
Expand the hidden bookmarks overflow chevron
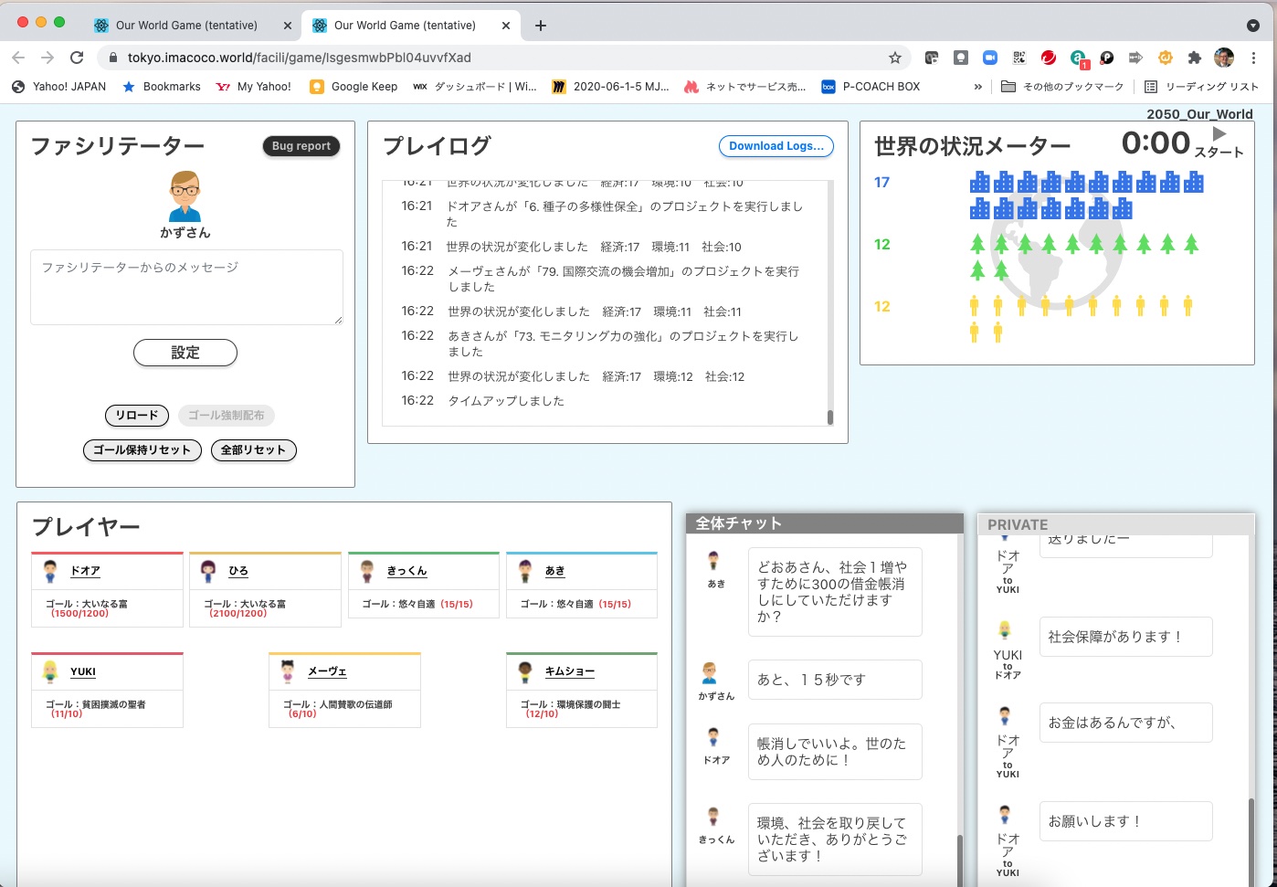(x=978, y=87)
